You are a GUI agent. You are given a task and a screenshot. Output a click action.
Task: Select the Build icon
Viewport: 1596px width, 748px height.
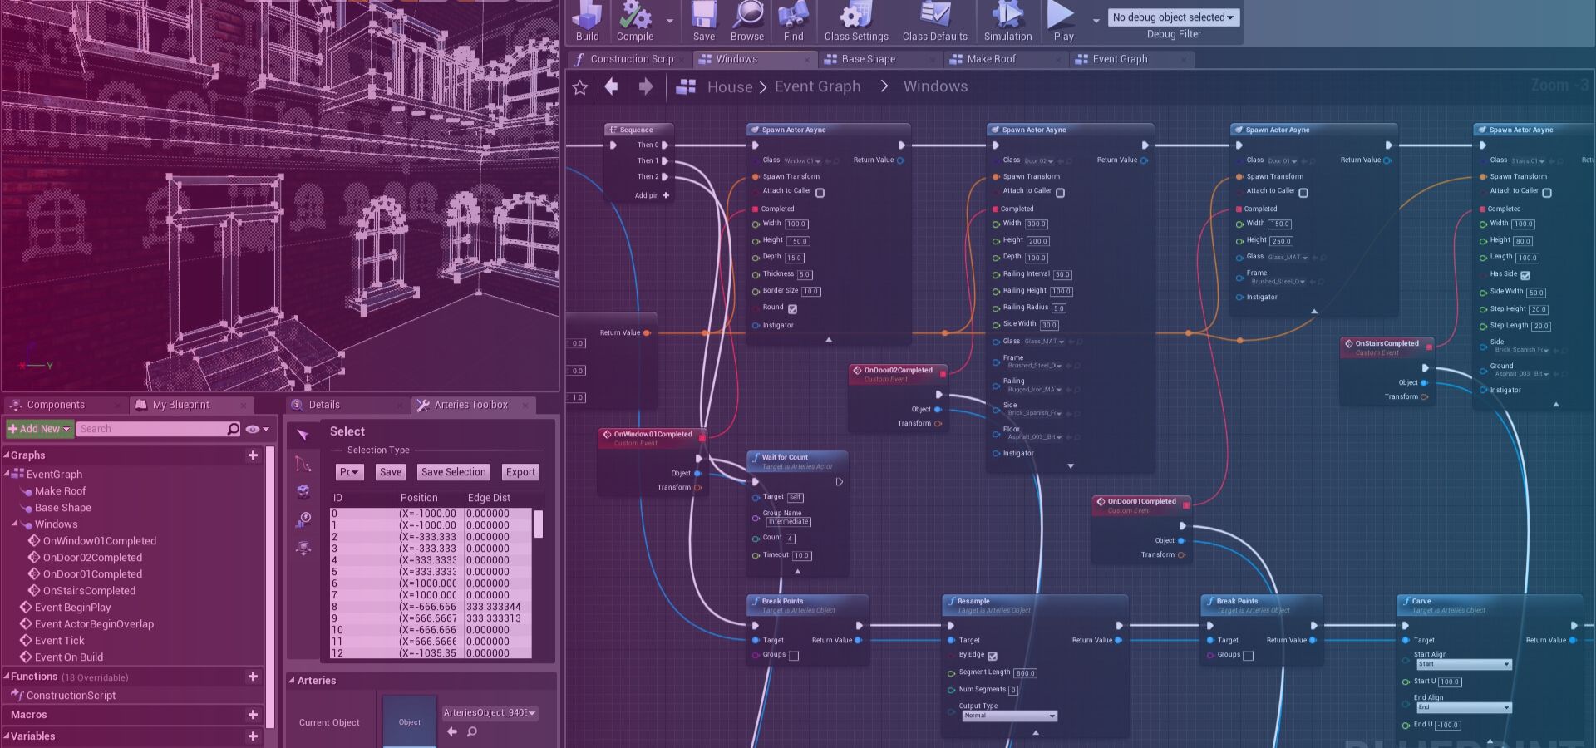click(x=588, y=21)
